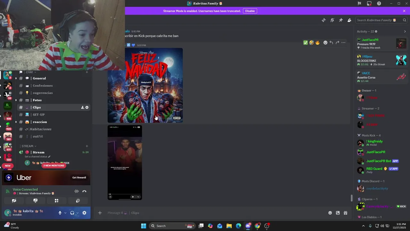The height and width of the screenshot is (231, 410).
Task: Jump to 2 NEW MENTIONS
Action: (53, 166)
